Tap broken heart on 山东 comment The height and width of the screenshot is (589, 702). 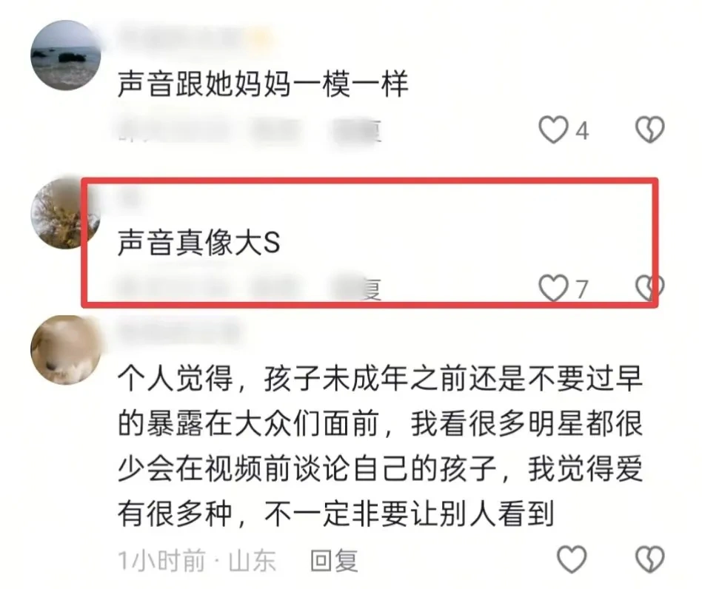650,559
